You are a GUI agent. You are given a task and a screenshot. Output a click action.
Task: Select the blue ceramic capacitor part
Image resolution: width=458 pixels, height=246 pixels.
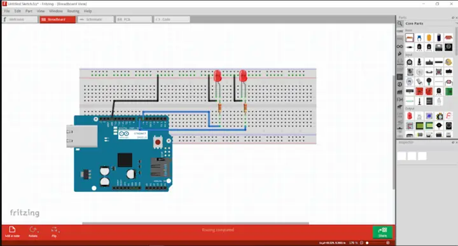pyautogui.click(x=419, y=38)
